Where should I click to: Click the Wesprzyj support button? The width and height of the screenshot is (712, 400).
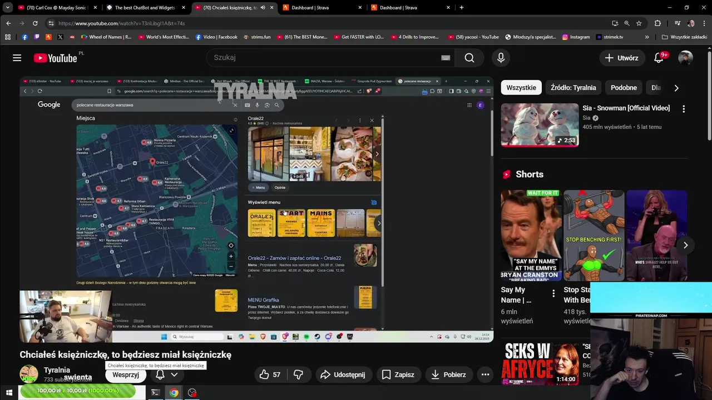click(126, 374)
